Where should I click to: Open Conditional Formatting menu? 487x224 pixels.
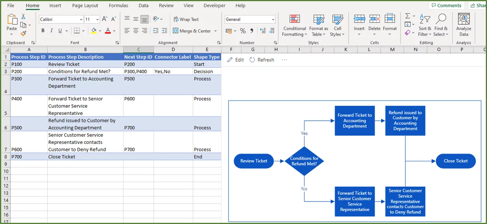294,25
